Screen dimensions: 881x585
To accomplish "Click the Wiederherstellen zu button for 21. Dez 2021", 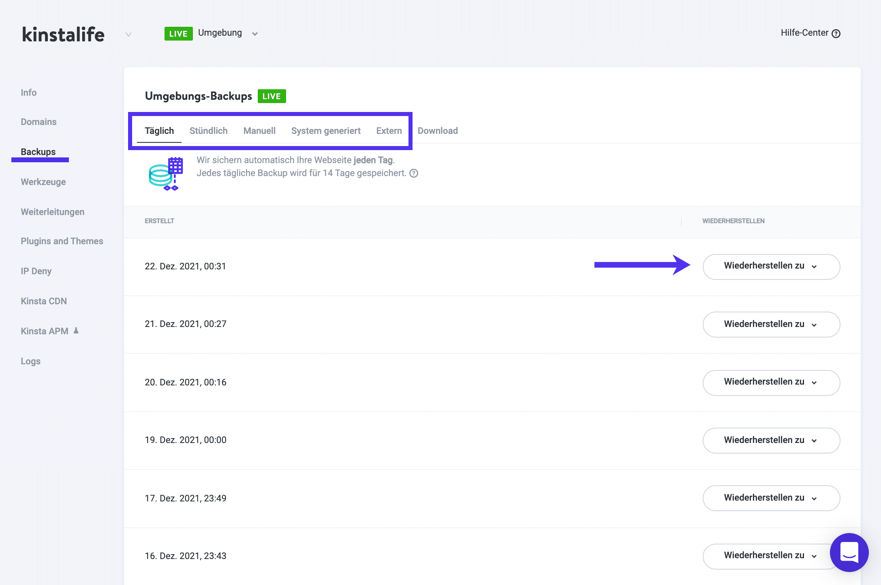I will 770,324.
